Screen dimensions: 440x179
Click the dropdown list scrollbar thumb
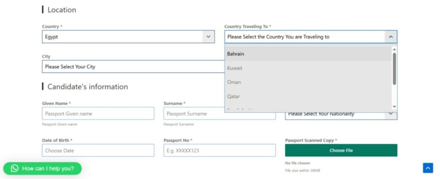394,69
